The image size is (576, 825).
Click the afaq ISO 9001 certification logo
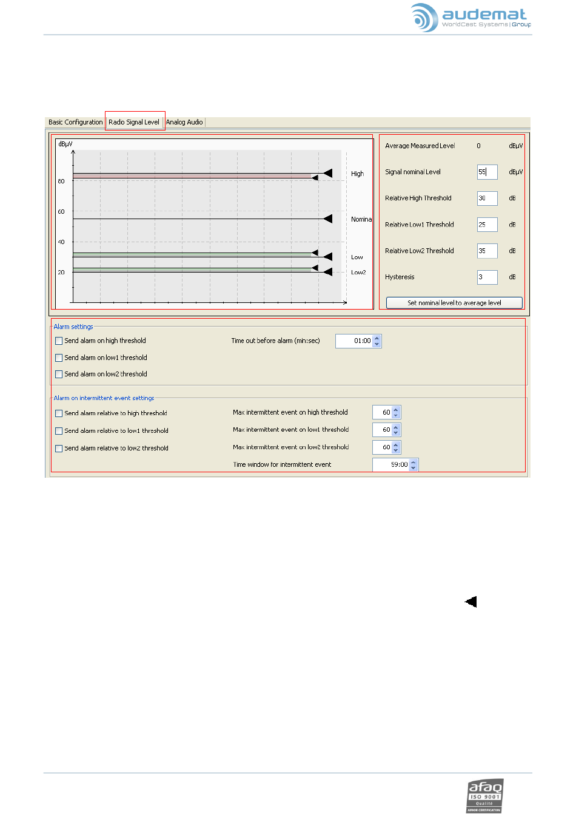point(485,796)
